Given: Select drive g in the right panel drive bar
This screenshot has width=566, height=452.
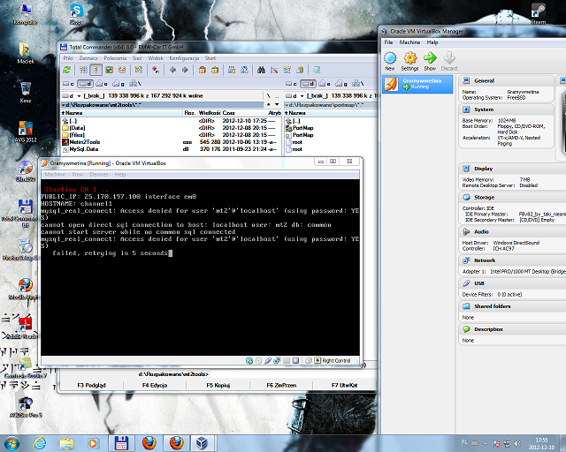Looking at the screenshot, I should (341, 84).
